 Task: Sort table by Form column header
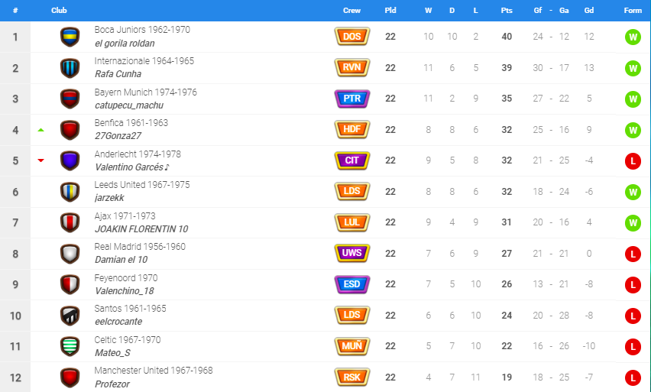pos(633,11)
